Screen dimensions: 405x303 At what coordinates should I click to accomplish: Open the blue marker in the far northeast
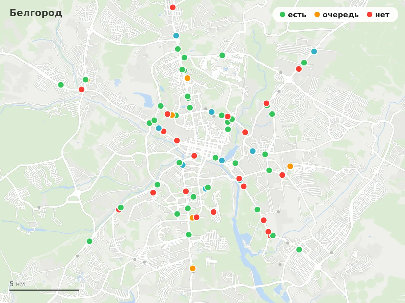pyautogui.click(x=314, y=52)
